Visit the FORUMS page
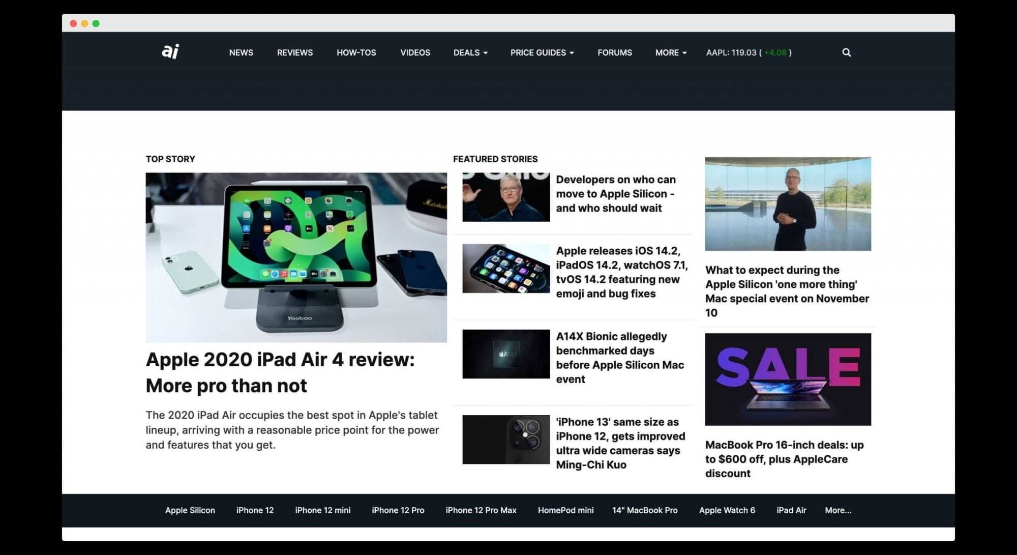The width and height of the screenshot is (1017, 555). (615, 52)
